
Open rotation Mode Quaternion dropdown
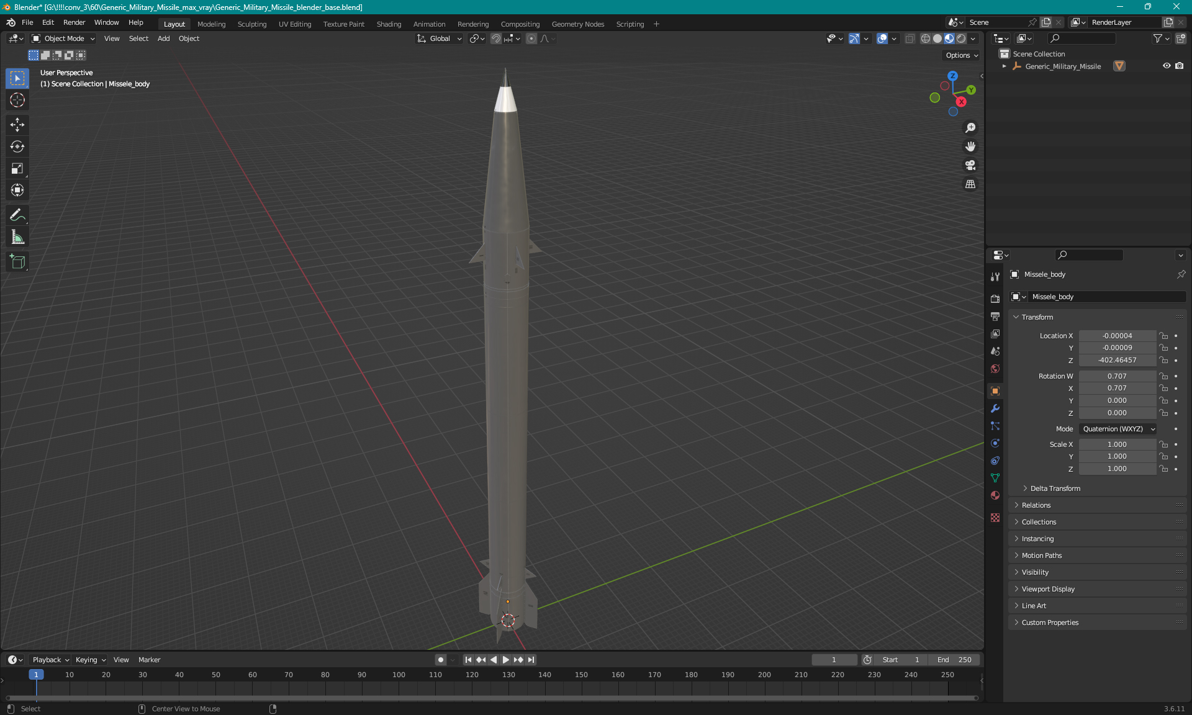click(1119, 429)
